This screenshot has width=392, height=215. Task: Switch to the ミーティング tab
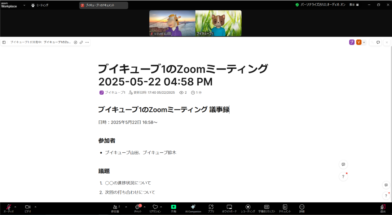point(40,5)
